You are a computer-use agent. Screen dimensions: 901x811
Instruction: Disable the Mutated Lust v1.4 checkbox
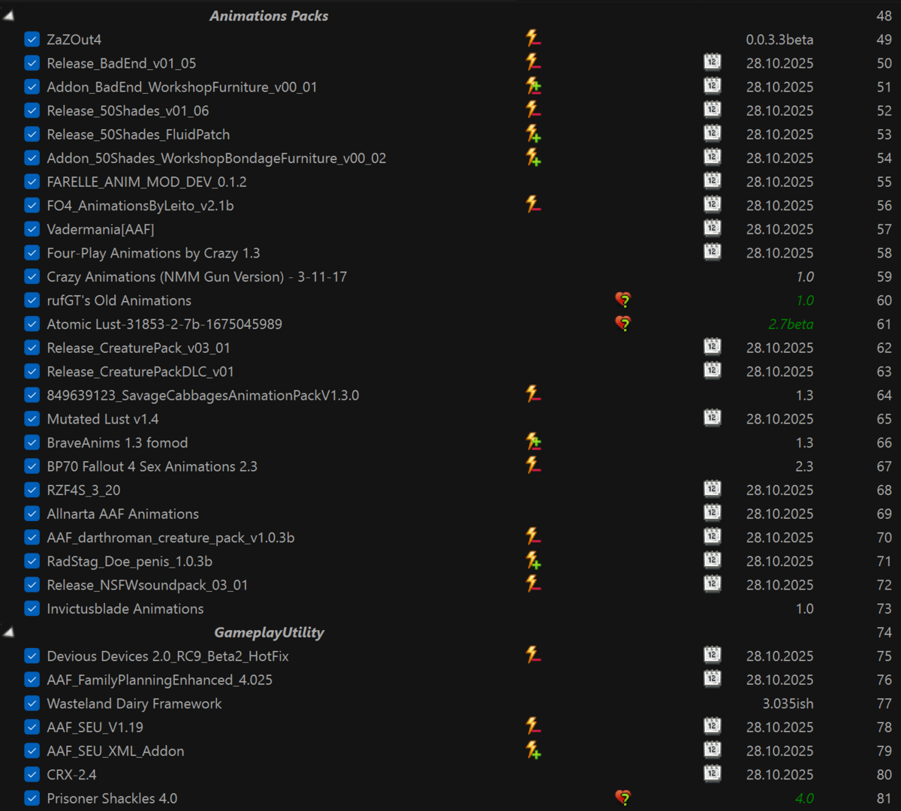coord(32,419)
